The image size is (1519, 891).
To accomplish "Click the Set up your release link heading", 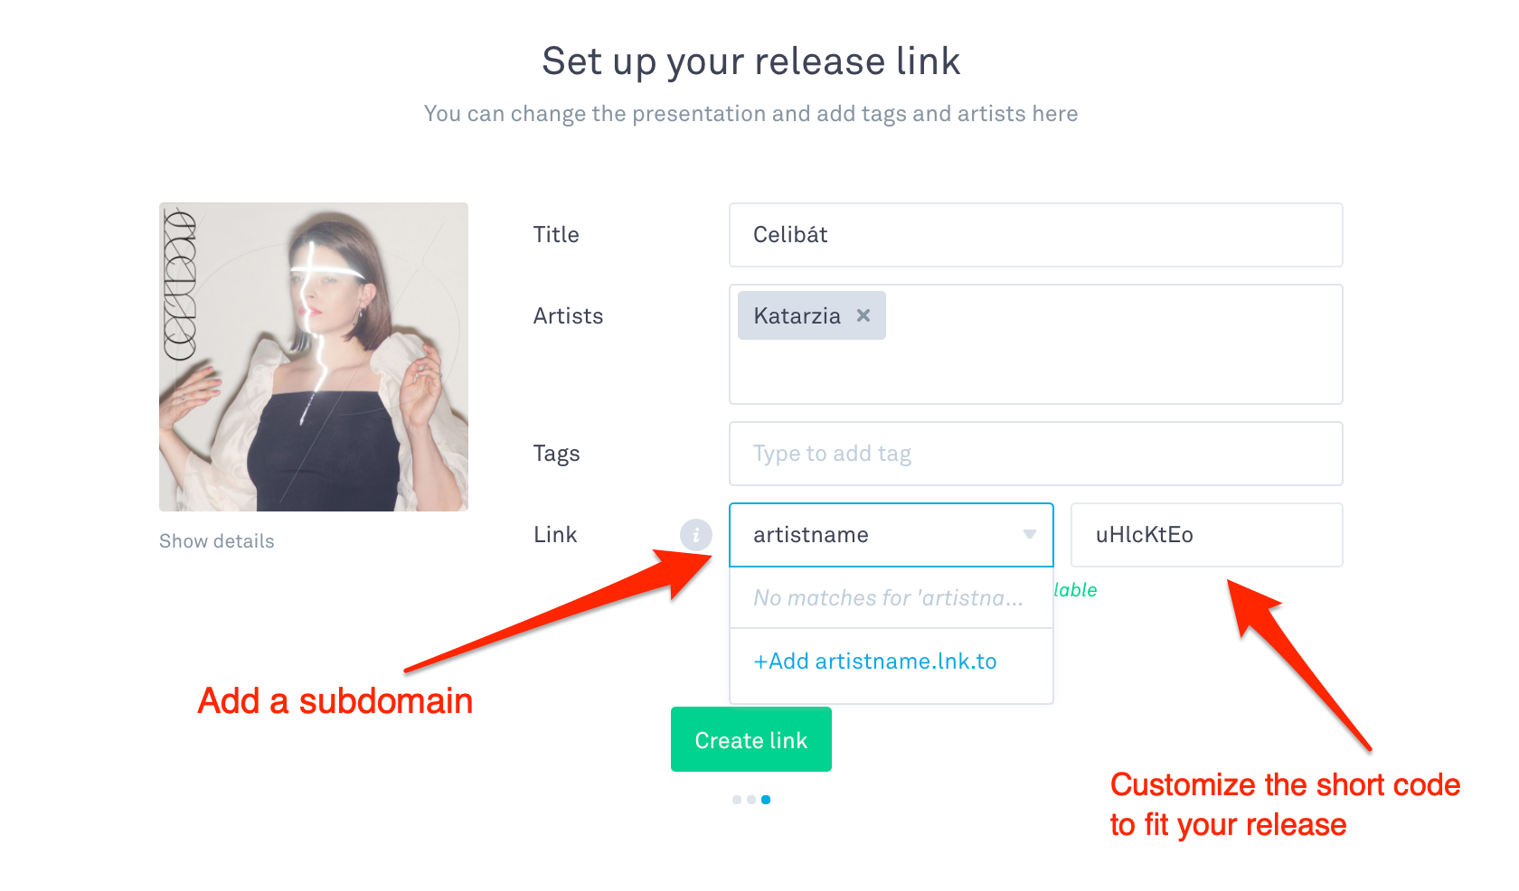I will coord(750,61).
